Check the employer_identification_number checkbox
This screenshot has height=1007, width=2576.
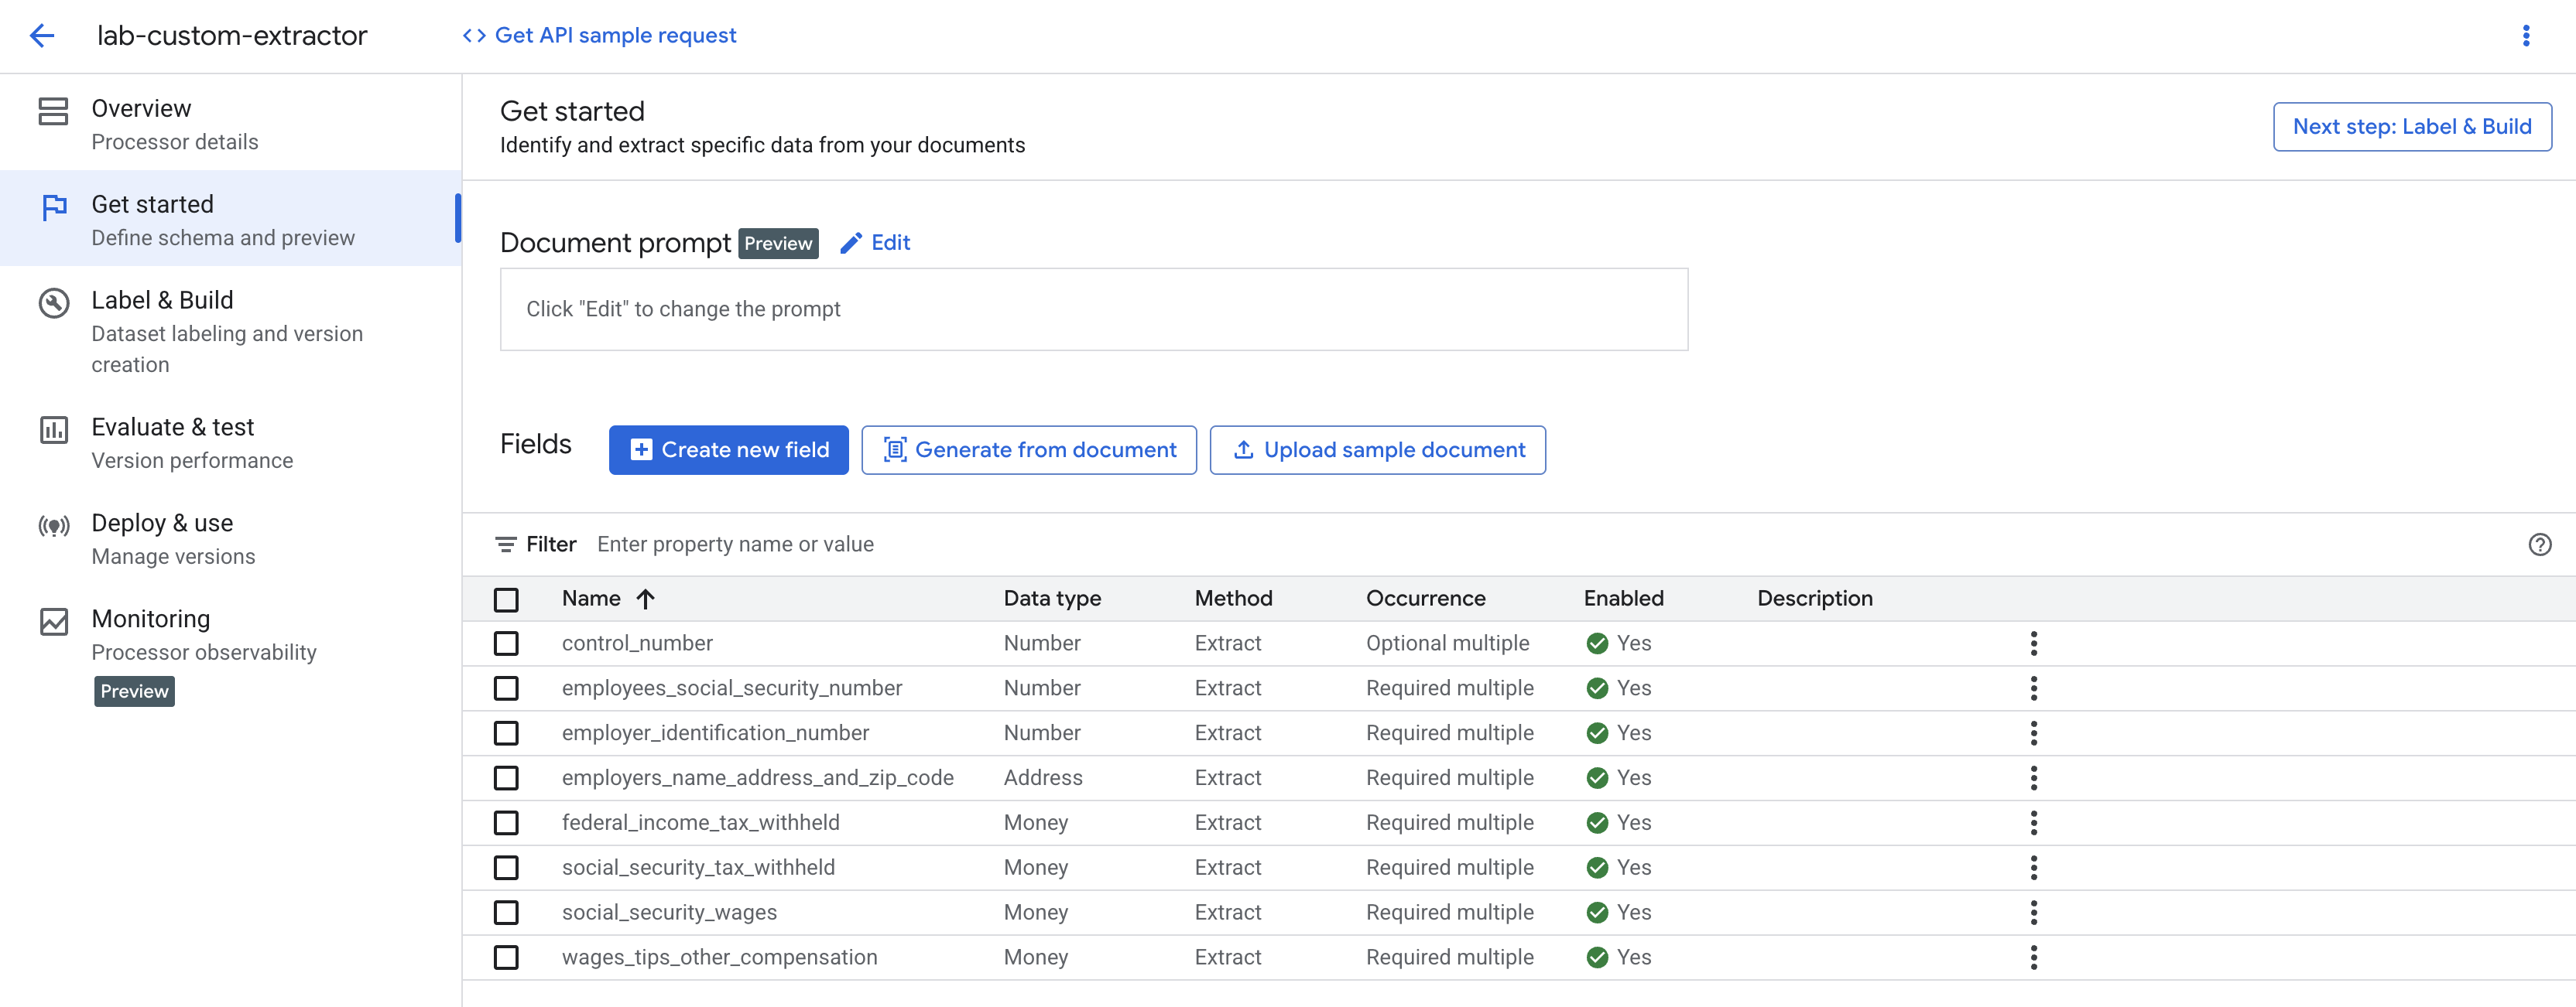tap(506, 733)
